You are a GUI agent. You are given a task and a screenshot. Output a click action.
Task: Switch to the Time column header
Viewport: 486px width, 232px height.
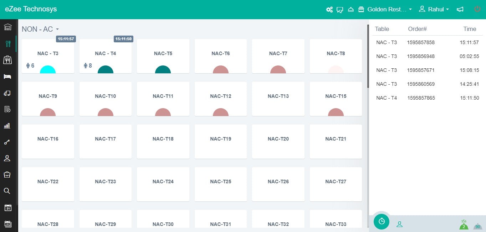[470, 29]
